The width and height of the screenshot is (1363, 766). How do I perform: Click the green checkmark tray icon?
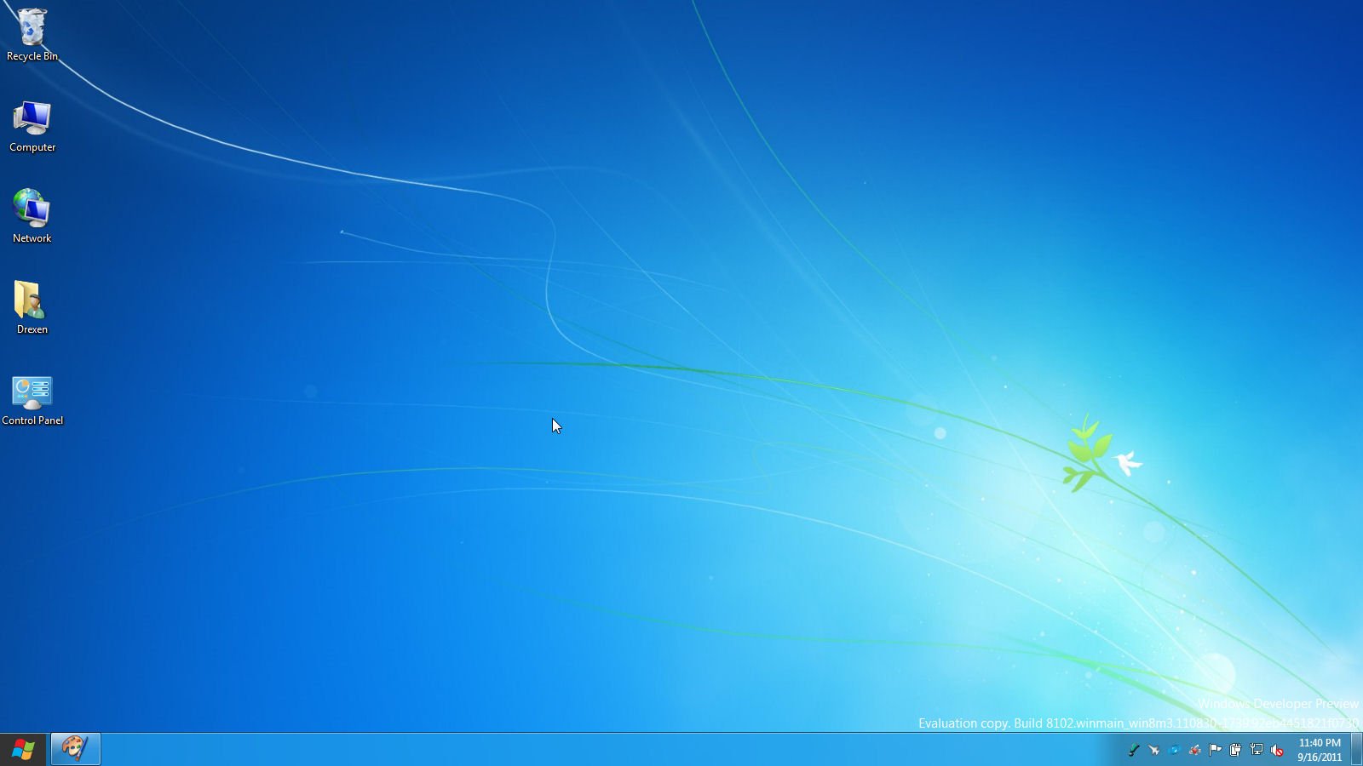point(1134,750)
